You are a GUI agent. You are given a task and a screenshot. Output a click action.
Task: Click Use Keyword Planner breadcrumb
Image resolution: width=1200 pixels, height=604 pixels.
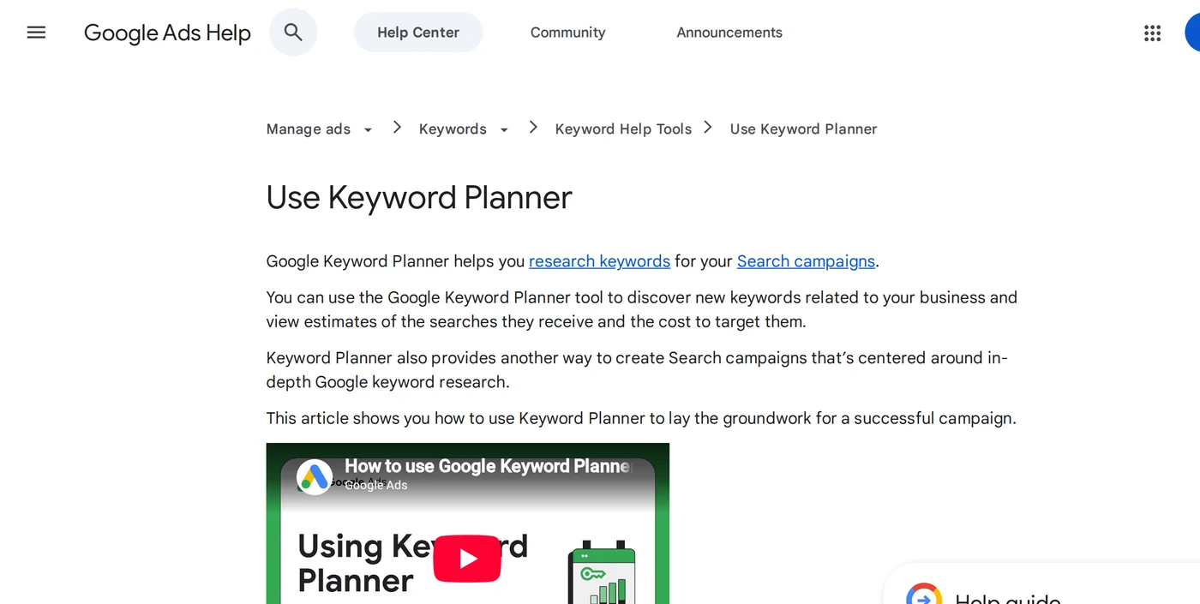803,129
